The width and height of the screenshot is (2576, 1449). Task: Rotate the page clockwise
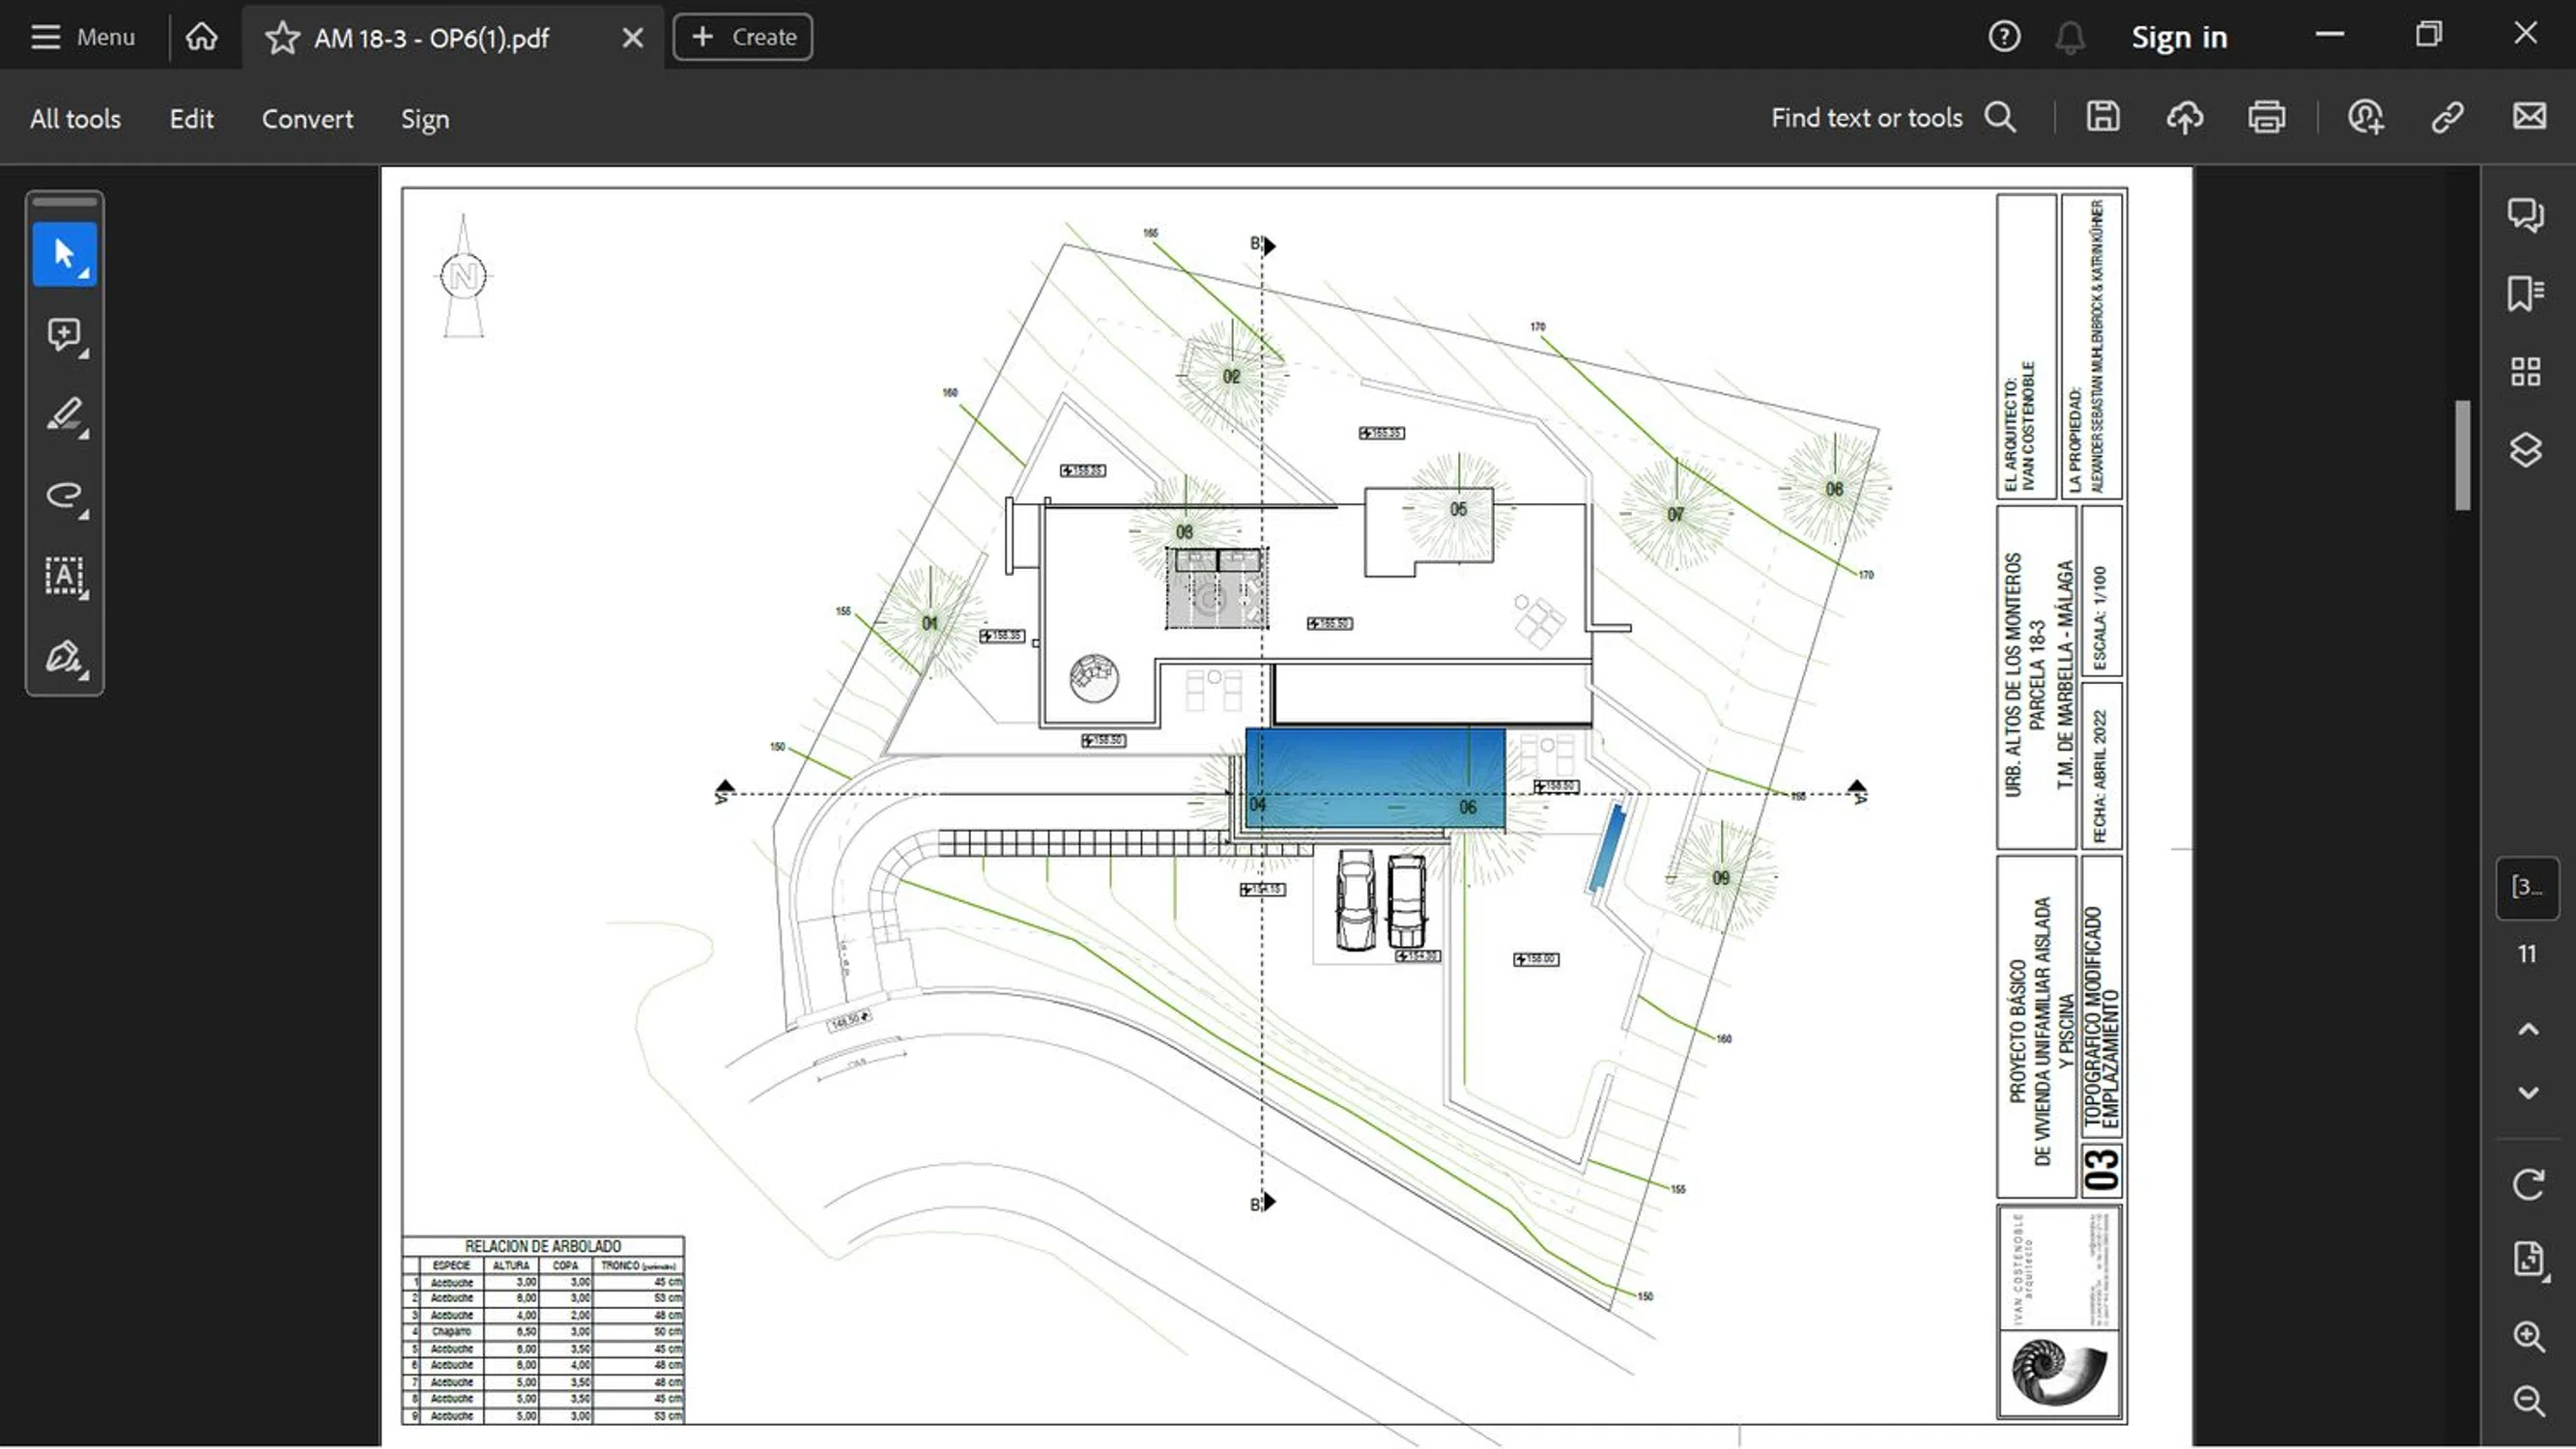(x=2528, y=1185)
